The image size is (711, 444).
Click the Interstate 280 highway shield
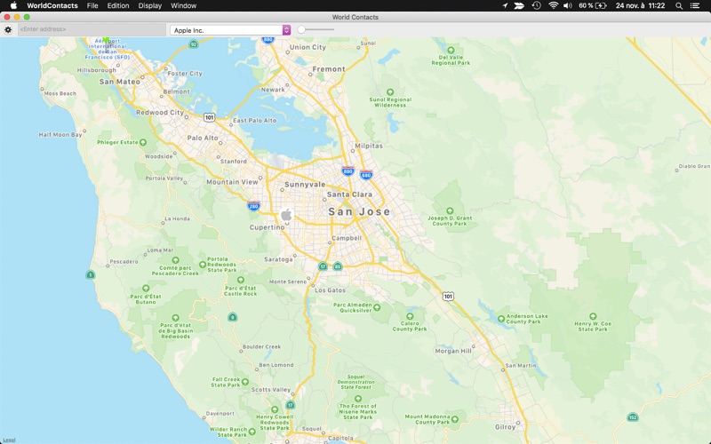tap(253, 206)
